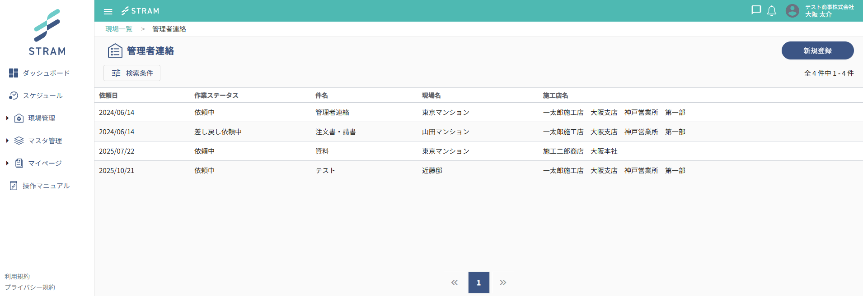Click the 近藤邸 site name
Screen dimensions: 863x296
(x=432, y=170)
